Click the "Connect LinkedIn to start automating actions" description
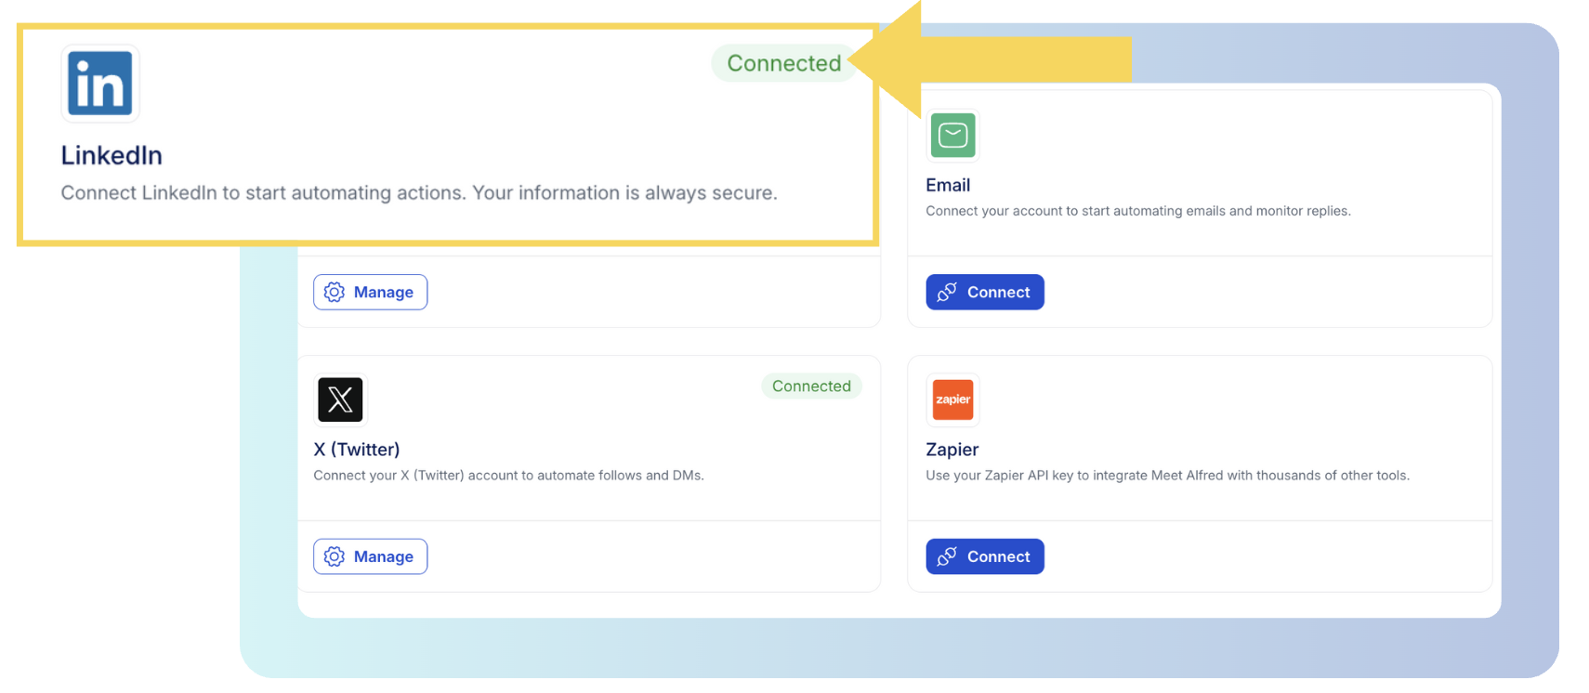The image size is (1589, 693). pos(419,193)
